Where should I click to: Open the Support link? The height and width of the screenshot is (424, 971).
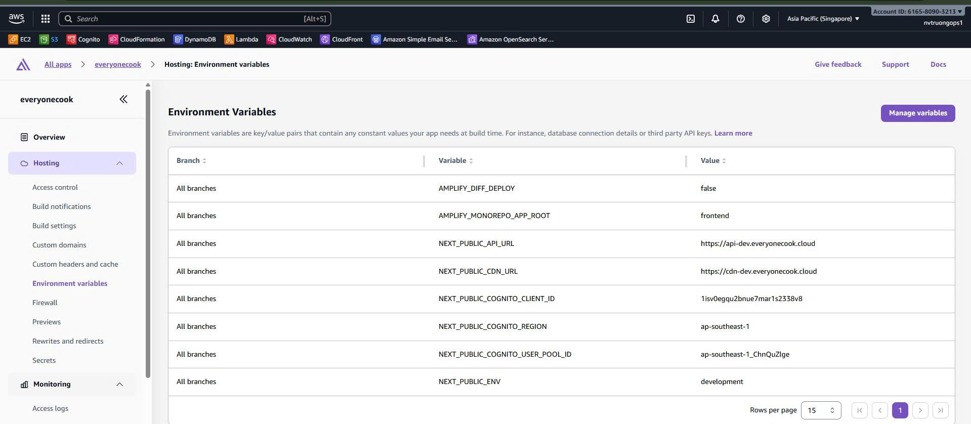pos(895,64)
